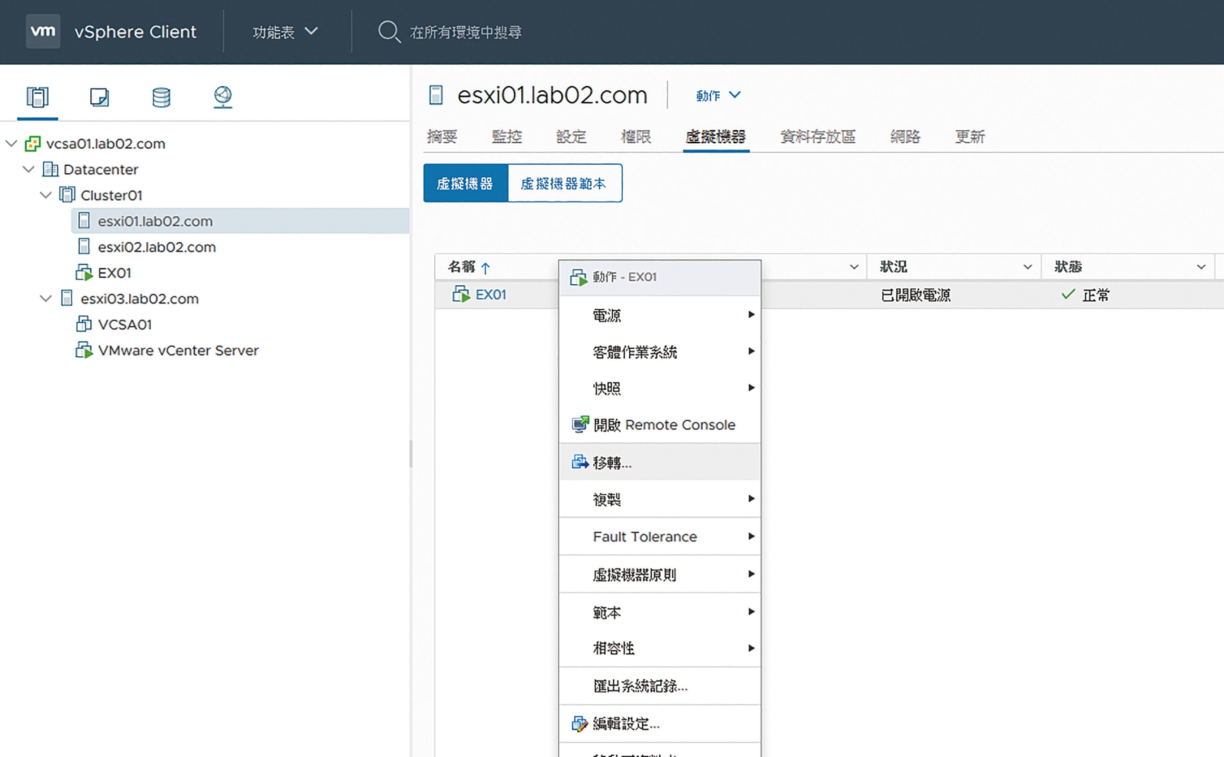Click the 狀況 column header
1224x757 pixels.
click(893, 267)
